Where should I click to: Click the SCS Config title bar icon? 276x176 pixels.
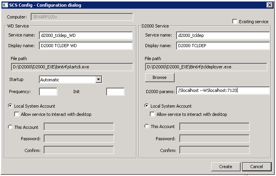pos(5,5)
